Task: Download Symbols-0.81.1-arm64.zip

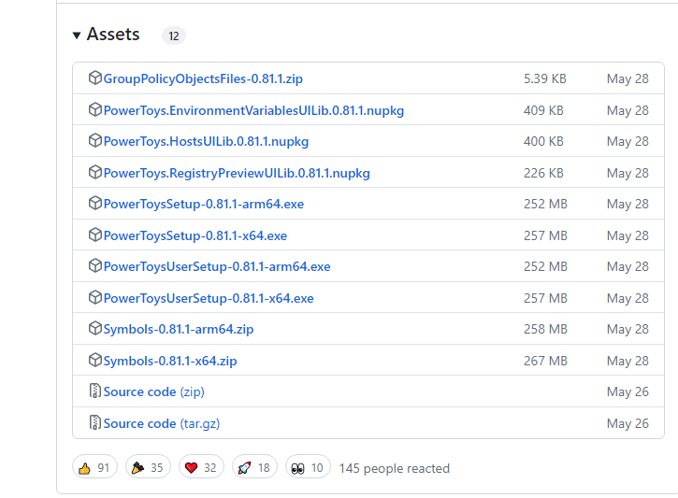Action: click(178, 329)
